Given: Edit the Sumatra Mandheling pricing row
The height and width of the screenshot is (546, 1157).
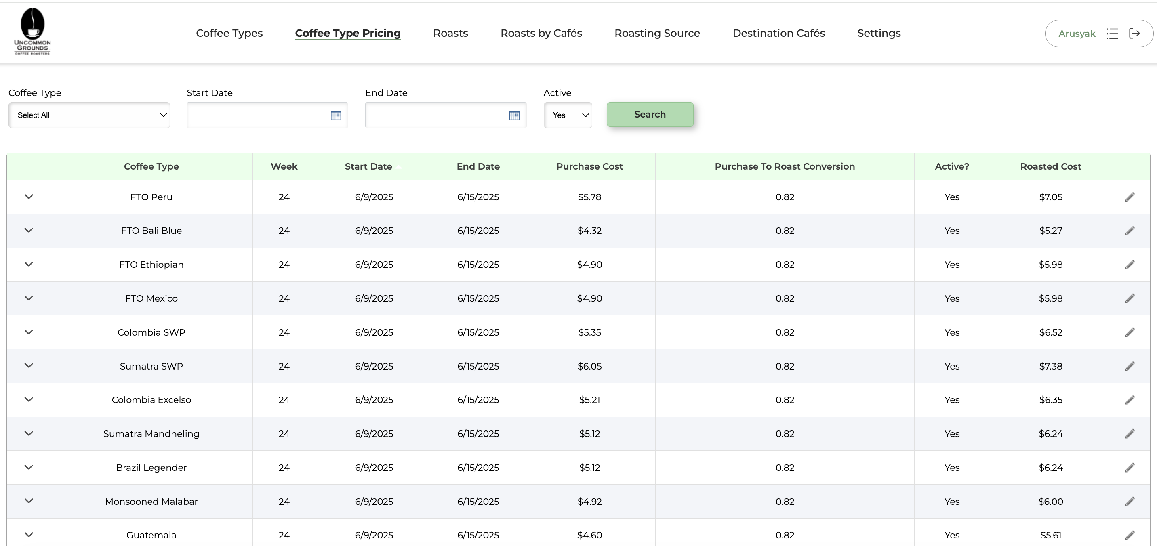Looking at the screenshot, I should (x=1130, y=434).
